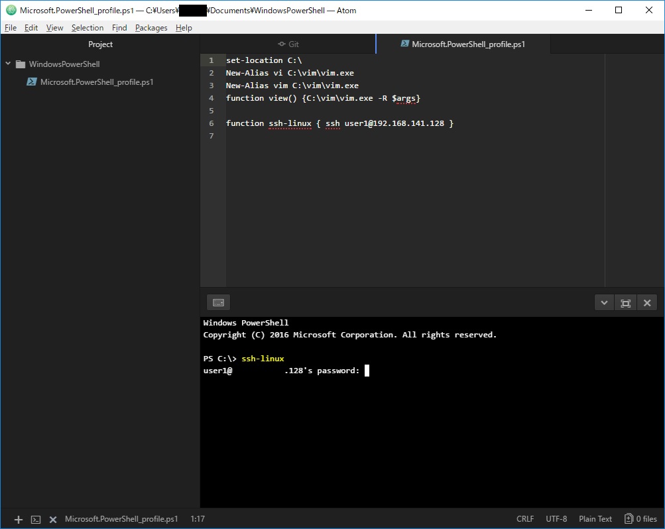Maximize the terminal panel to fullscreen
The width and height of the screenshot is (665, 529).
[x=625, y=302]
